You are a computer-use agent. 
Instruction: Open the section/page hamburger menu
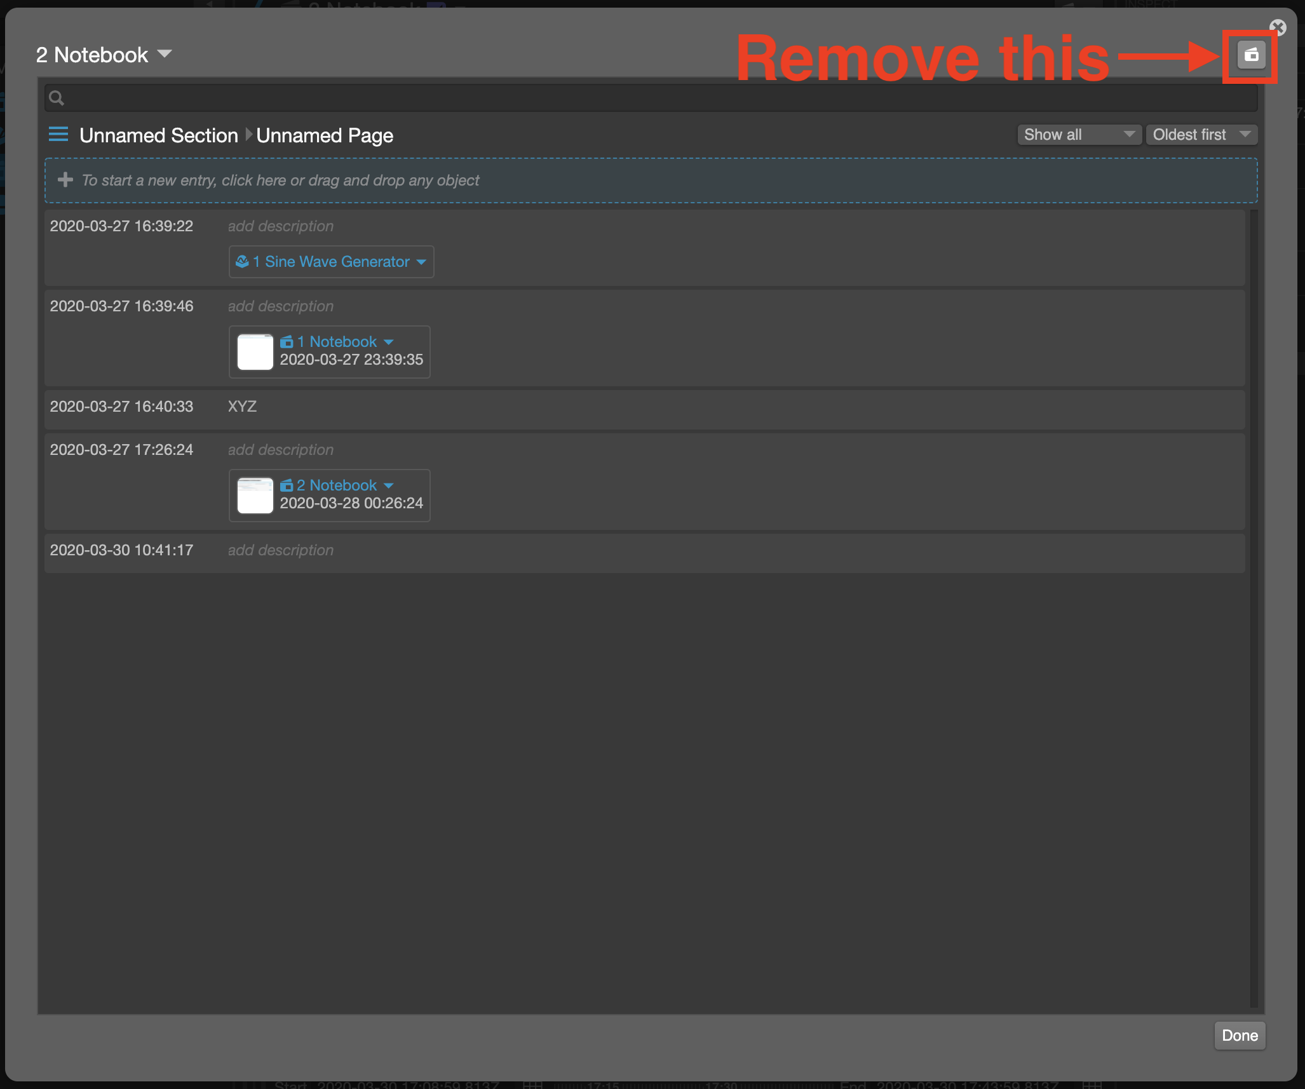click(58, 135)
